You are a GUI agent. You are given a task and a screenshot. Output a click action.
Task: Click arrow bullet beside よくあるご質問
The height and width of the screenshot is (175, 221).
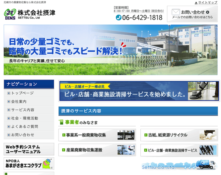[9, 126]
